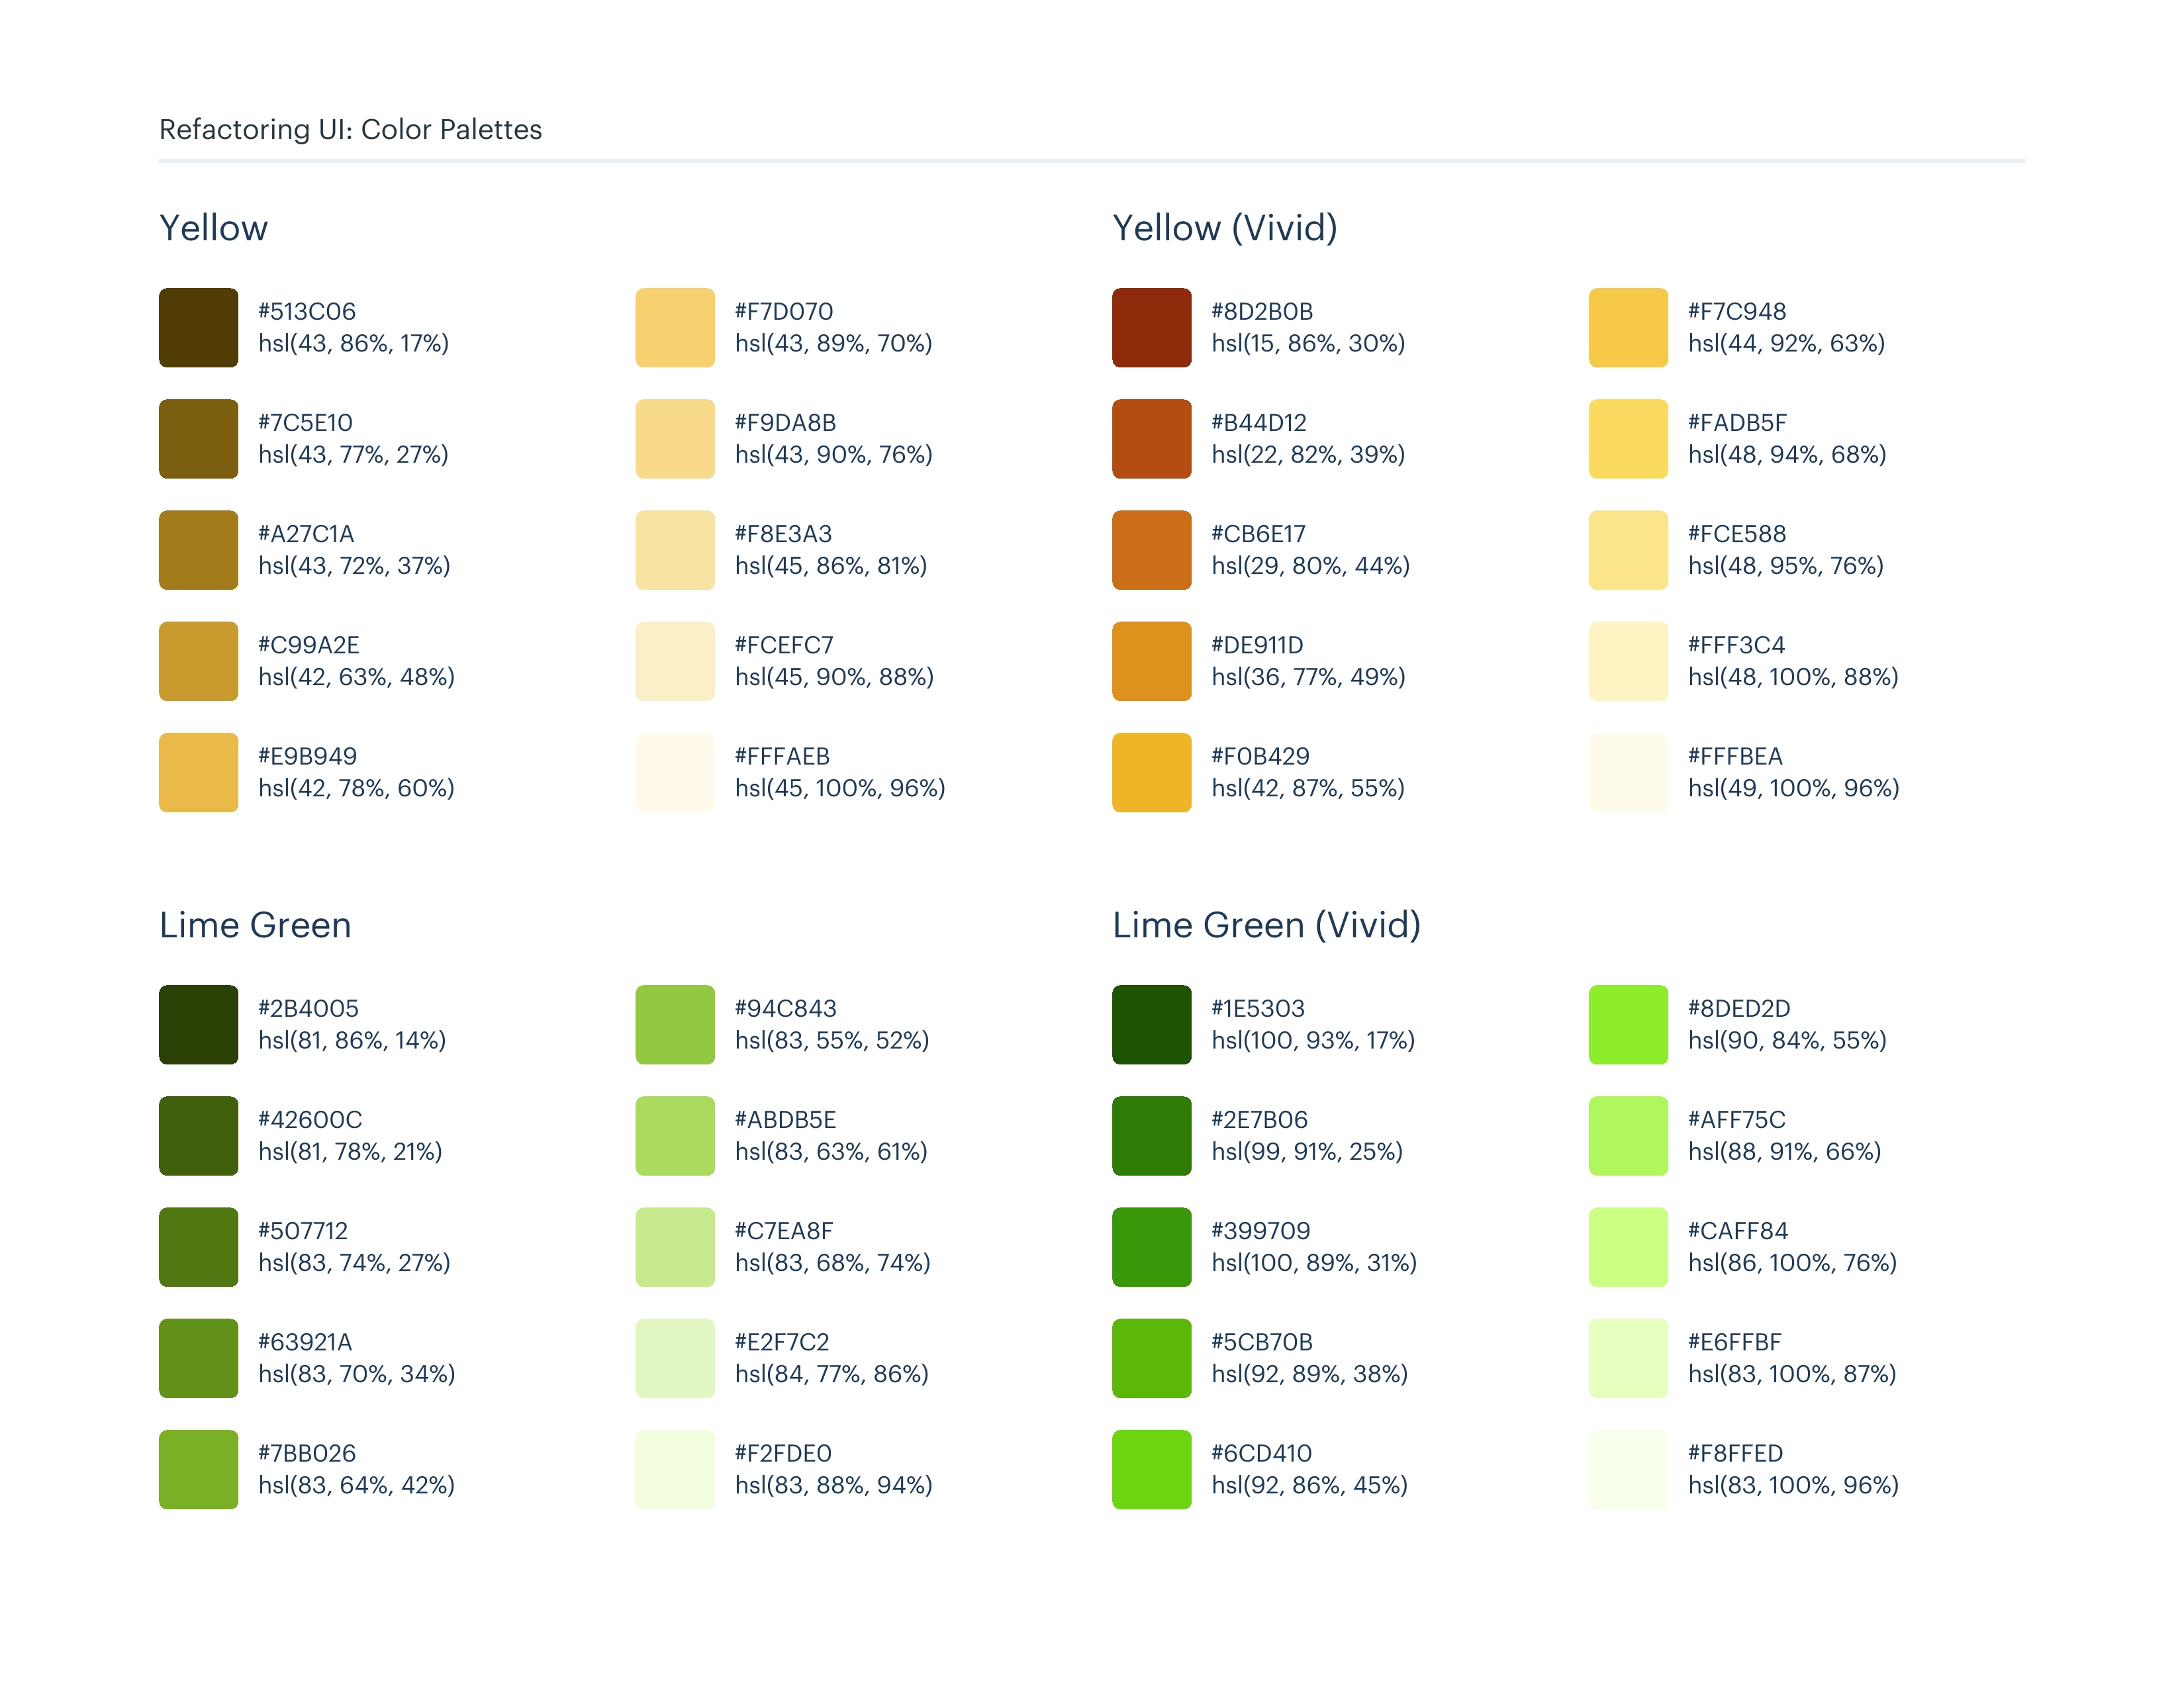
Task: Select the #FADB5F vivid yellow swatch
Action: click(x=1628, y=439)
